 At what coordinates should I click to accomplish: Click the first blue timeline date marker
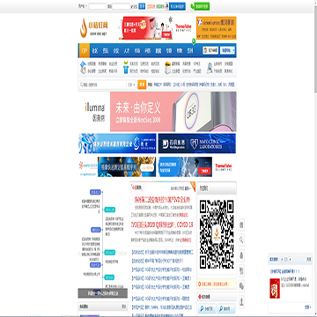(x=95, y=192)
